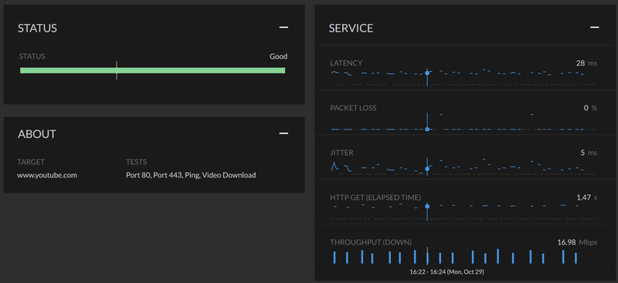The image size is (618, 283).
Task: Click the TESTS field label
Action: (137, 162)
